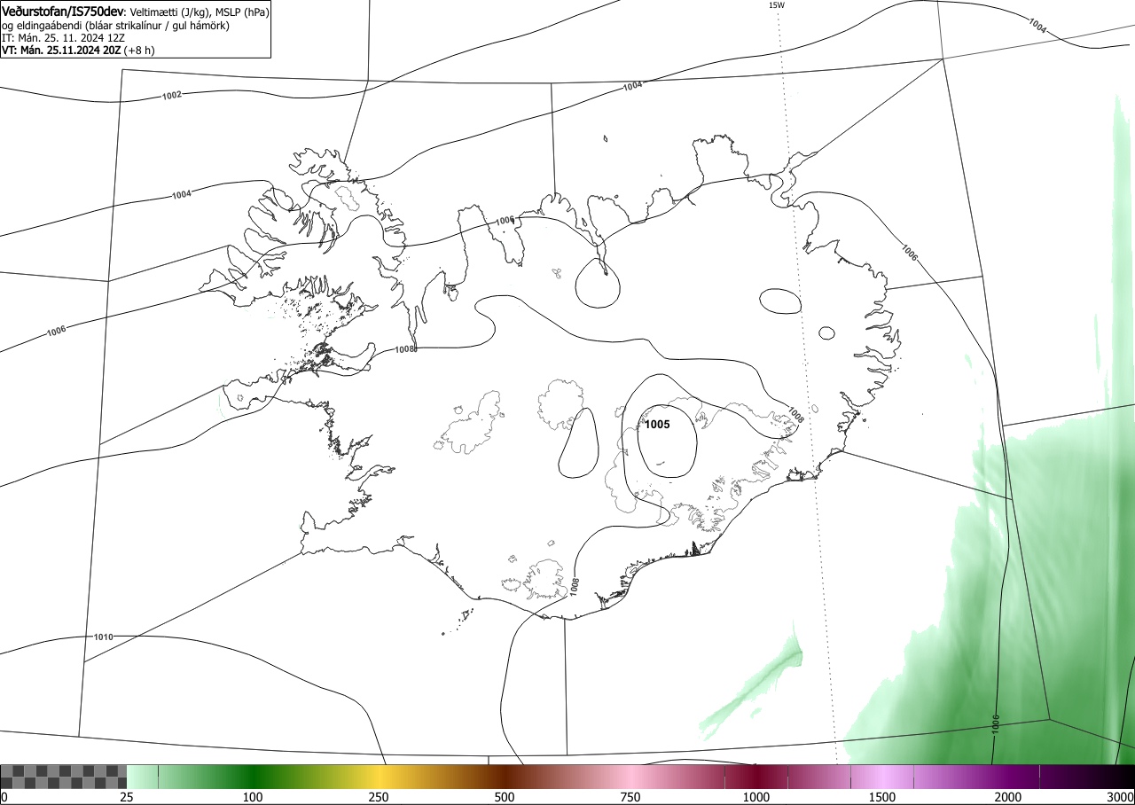Click the color scale label 1000
1135x805 pixels.
click(x=756, y=797)
